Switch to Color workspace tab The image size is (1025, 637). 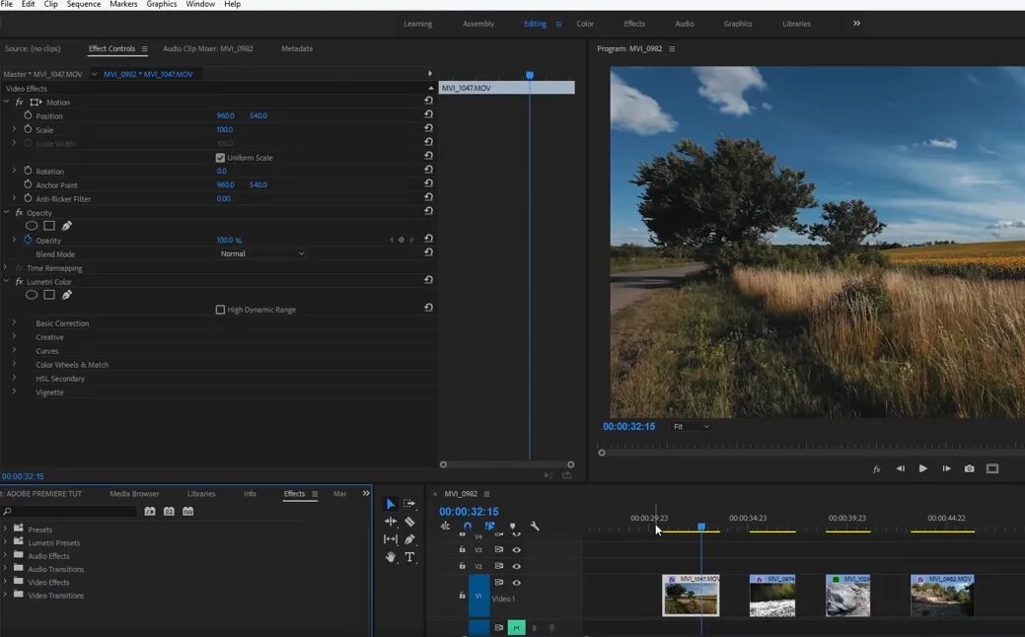(585, 24)
